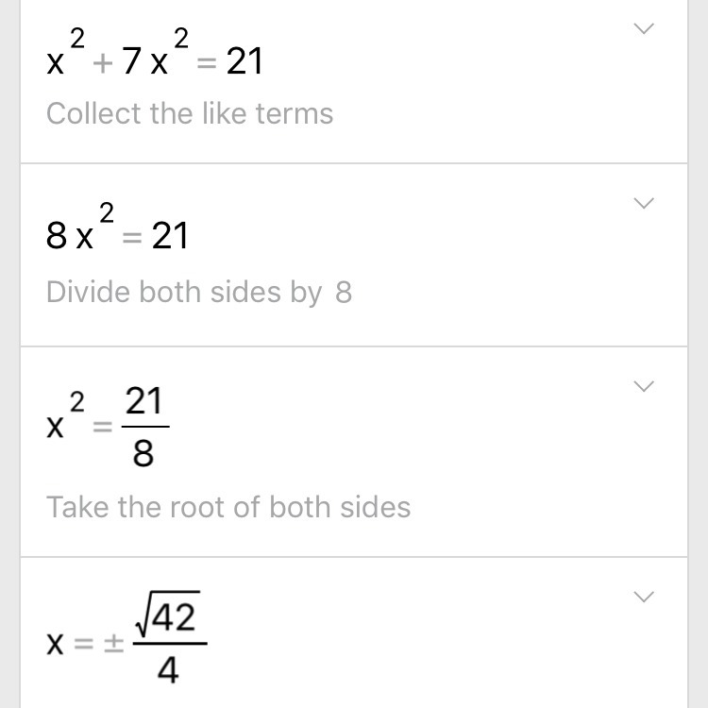708x708 pixels.
Task: Expand the final answer step chevron
Action: (643, 597)
